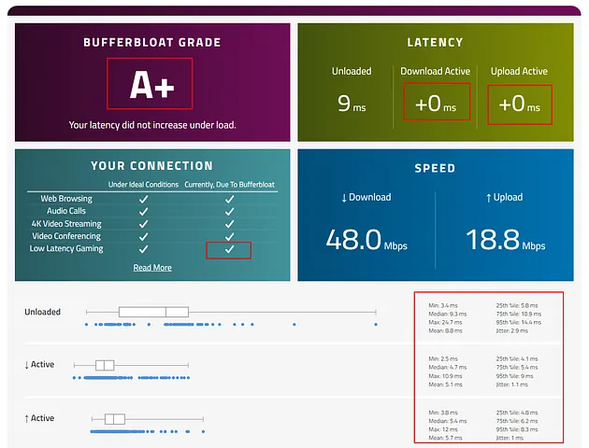Click the download Active latency box plot
This screenshot has width=589, height=448.
point(131,365)
